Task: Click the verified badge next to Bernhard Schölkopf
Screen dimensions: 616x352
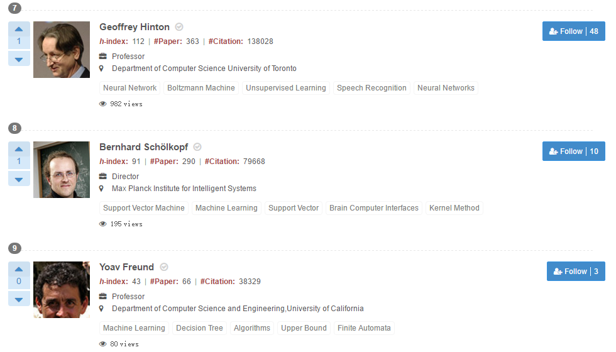Action: pos(197,147)
